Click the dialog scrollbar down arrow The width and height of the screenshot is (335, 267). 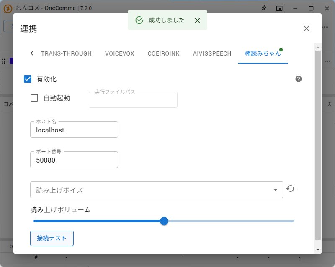click(x=318, y=250)
